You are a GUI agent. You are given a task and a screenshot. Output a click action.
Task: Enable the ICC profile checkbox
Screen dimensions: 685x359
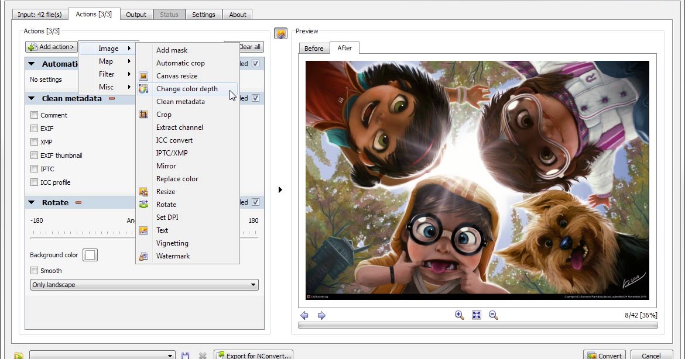click(x=34, y=182)
